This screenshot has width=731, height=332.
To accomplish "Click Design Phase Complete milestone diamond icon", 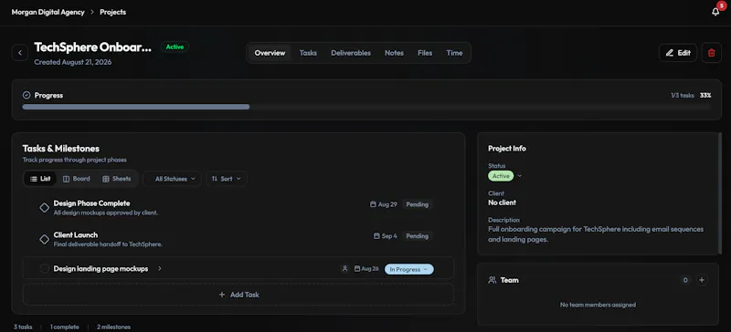I will (44, 208).
